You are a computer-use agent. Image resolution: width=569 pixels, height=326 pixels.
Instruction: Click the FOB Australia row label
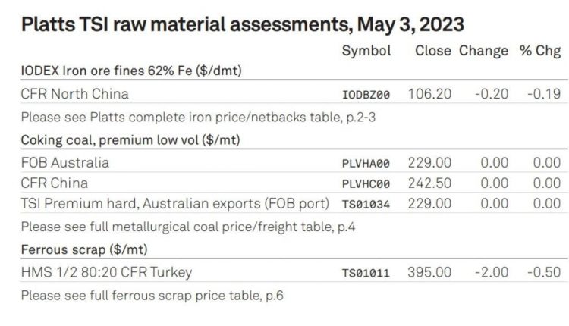click(x=65, y=162)
